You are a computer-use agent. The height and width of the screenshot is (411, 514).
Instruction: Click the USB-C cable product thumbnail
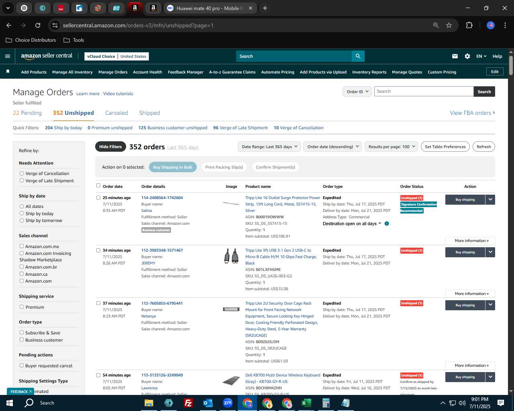pos(231,256)
